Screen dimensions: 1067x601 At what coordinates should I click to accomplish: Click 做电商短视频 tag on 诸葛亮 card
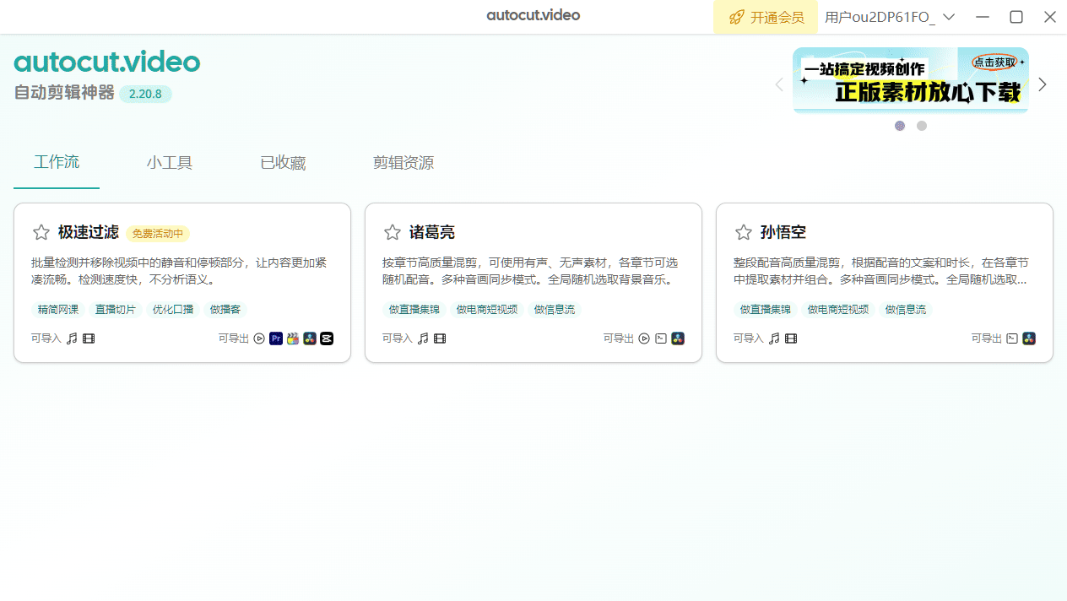click(487, 310)
